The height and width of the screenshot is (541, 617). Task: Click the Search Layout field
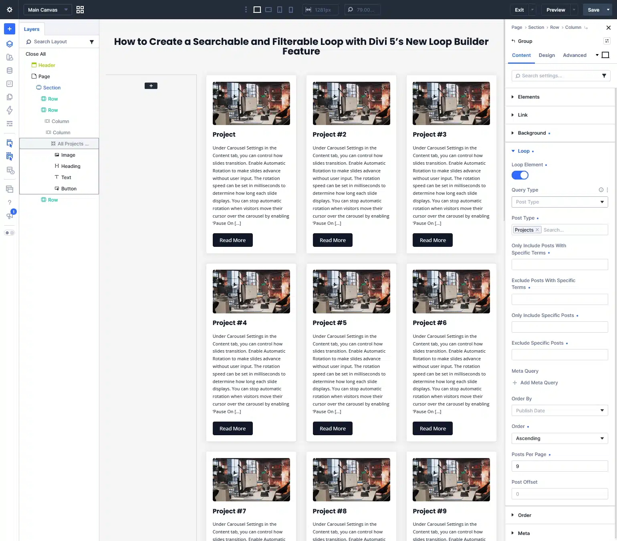55,42
